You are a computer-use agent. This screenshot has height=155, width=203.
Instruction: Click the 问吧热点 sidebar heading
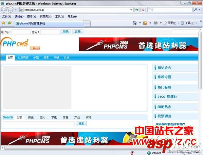pos(164,107)
